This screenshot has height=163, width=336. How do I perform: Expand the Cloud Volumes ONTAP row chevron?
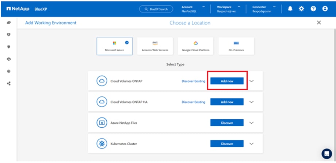pos(252,81)
